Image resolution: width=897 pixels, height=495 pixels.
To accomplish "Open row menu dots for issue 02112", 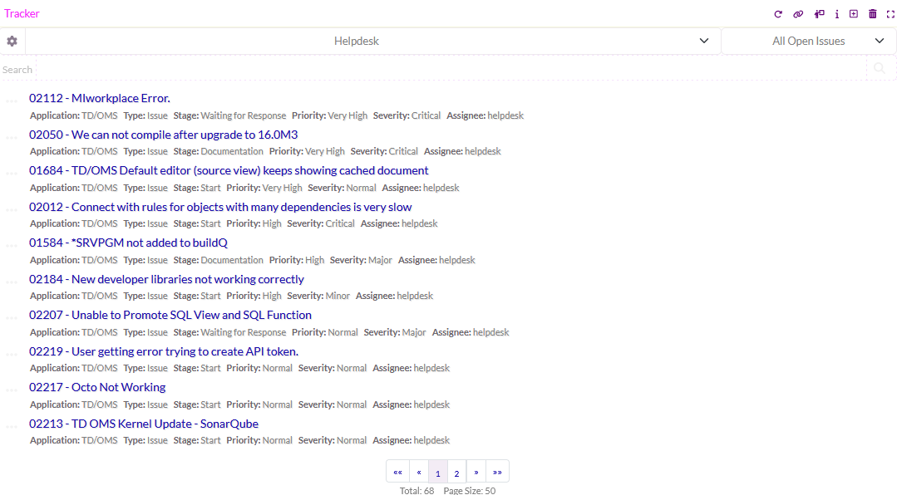I will (12, 101).
